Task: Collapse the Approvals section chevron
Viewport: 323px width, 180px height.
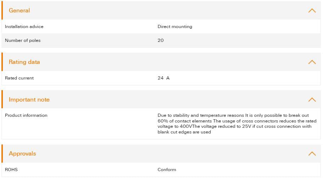Action: [312, 154]
